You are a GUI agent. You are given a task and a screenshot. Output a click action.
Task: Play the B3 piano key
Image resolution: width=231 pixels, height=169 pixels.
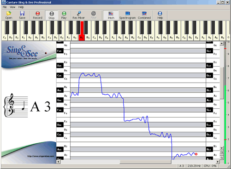[88, 38]
